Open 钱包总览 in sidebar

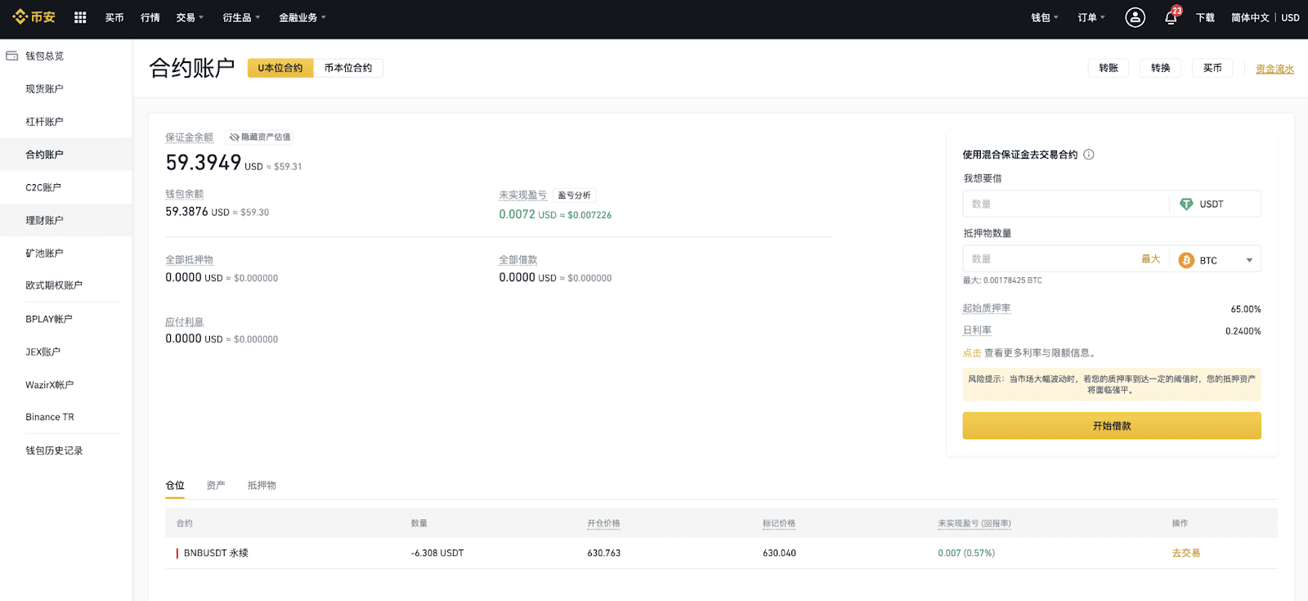point(45,56)
